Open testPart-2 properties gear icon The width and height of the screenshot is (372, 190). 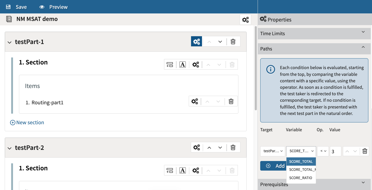click(x=197, y=148)
